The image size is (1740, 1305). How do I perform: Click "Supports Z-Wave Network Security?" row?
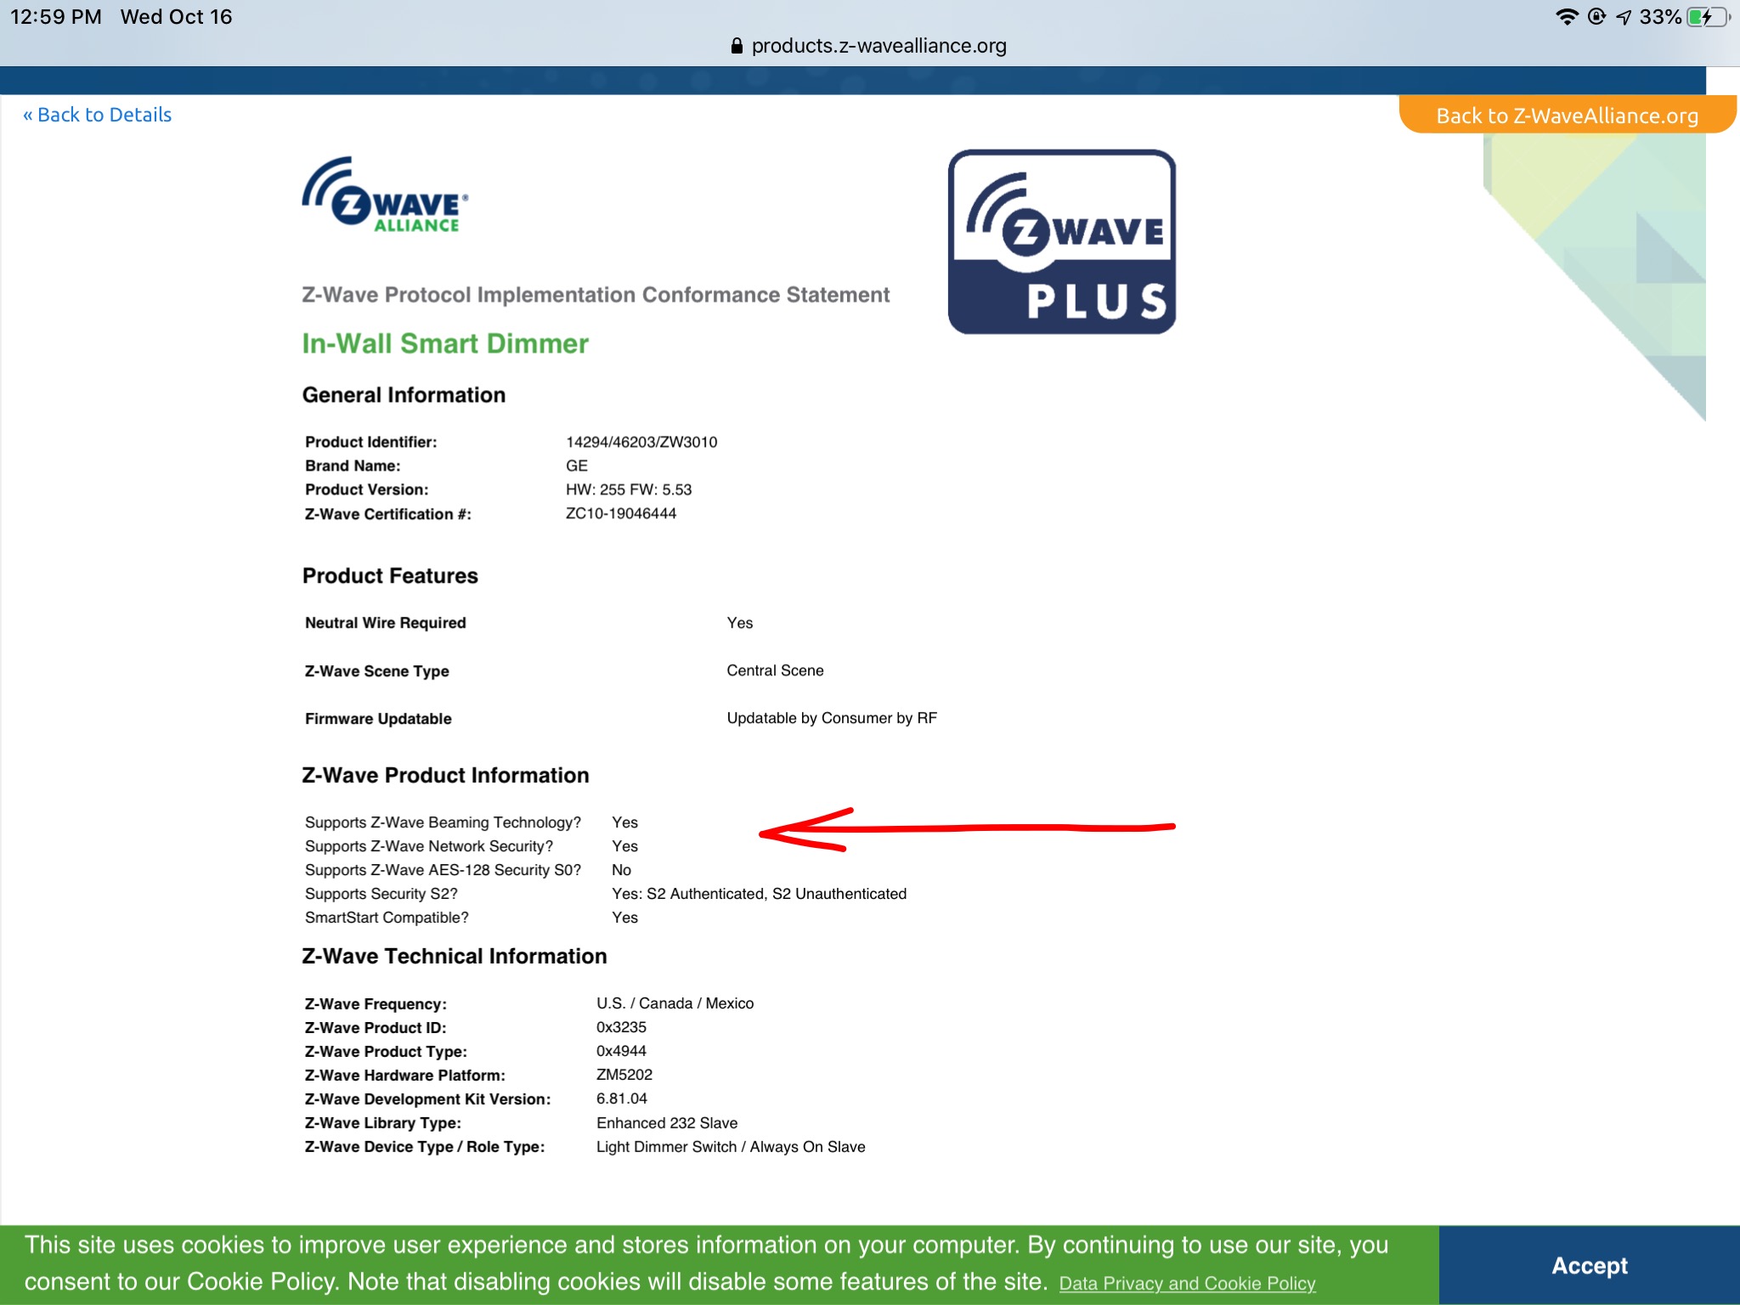click(472, 846)
